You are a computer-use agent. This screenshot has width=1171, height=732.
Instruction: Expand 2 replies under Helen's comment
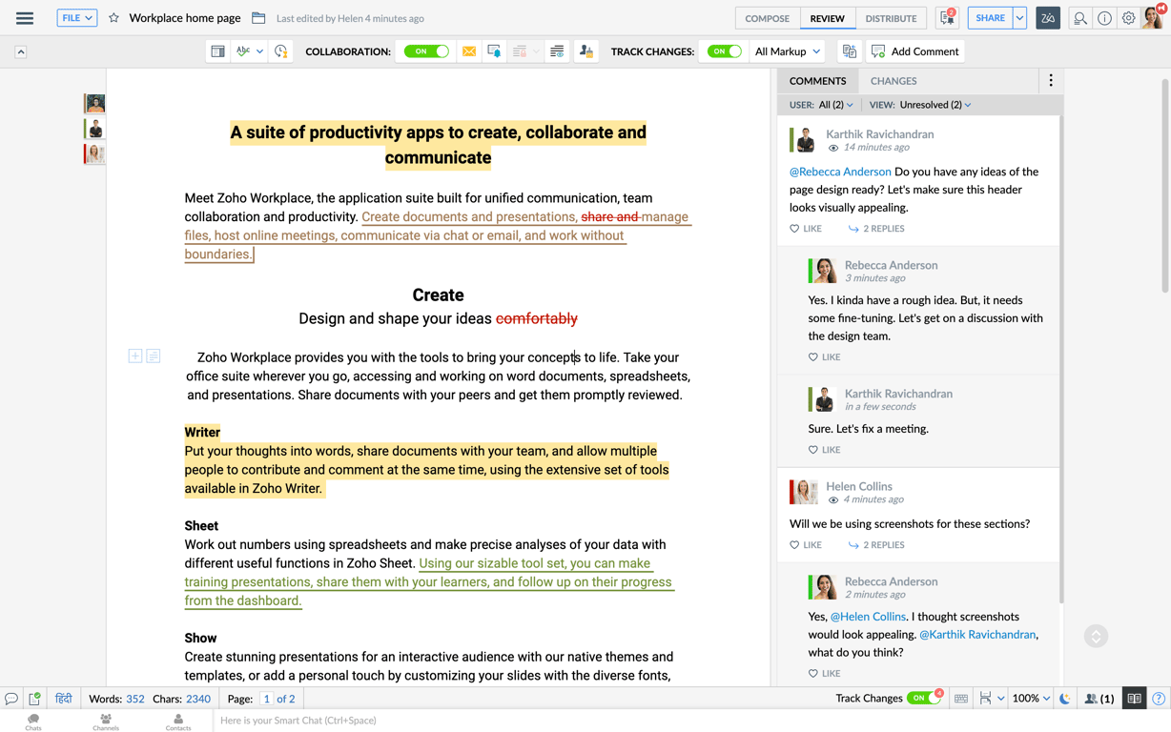[876, 545]
